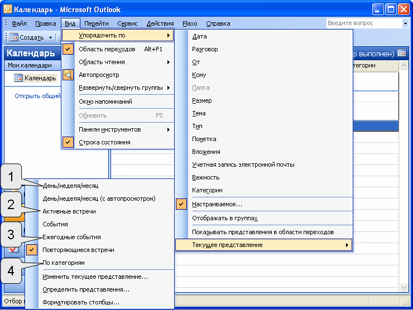Open the Файл menu
This screenshot has width=413, height=310.
19,23
